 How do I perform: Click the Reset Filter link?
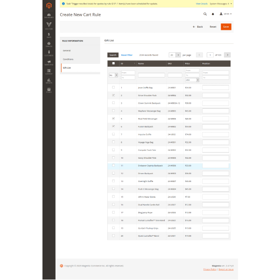click(x=127, y=55)
